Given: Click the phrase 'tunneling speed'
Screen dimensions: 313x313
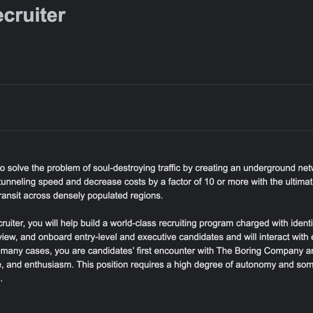Looking at the screenshot, I should tap(32, 182).
